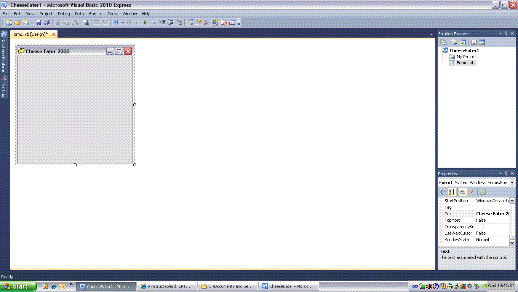Open the Format menu
The image size is (518, 292).
tap(96, 14)
